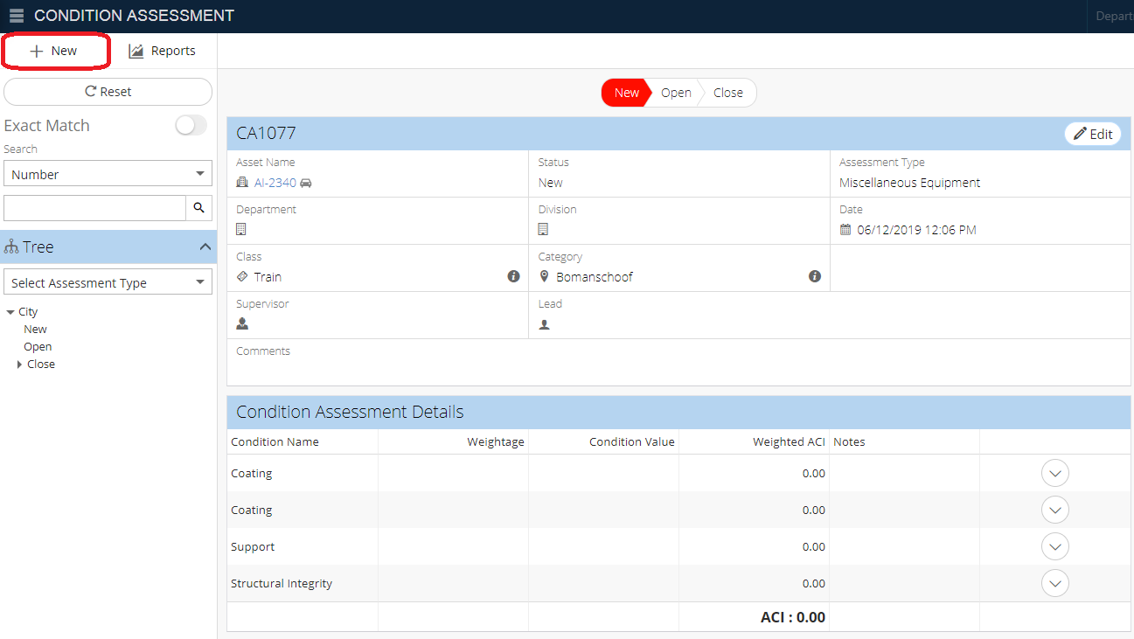Click the Weightage column header

496,442
